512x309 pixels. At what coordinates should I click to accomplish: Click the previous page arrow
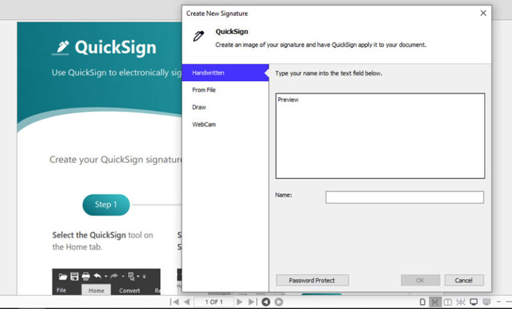pos(186,302)
